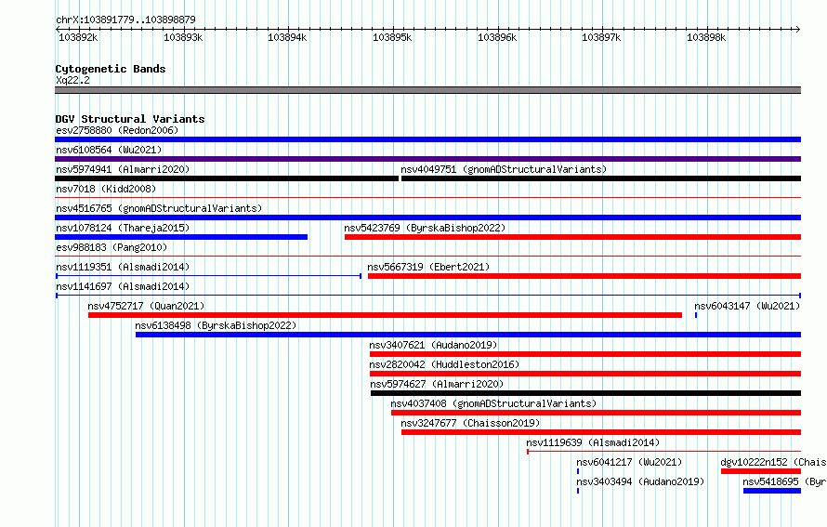Viewport: 827px width, 527px height.
Task: Open nsv3247677 (Chaisson2019) variant label
Action: coord(470,423)
